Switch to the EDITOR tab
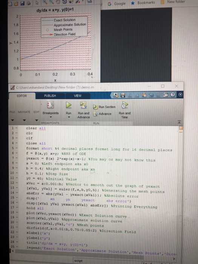 pos(22,96)
